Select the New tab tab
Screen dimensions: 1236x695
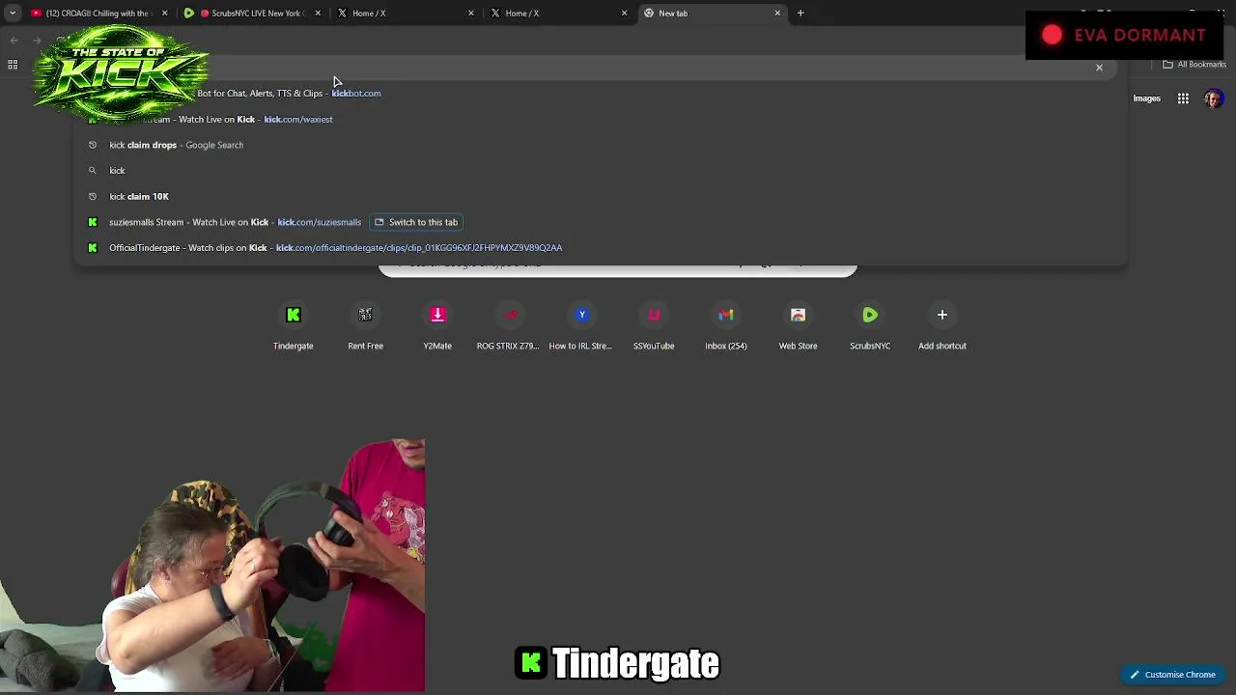(712, 13)
